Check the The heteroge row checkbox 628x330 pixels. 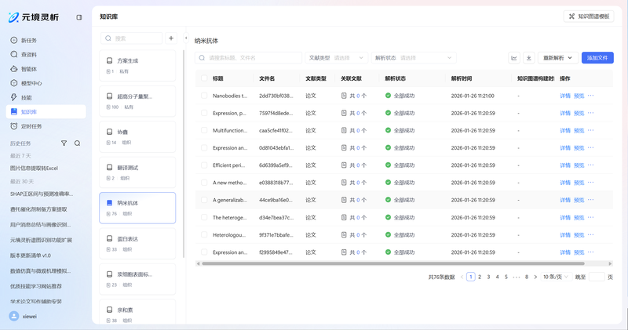[204, 218]
